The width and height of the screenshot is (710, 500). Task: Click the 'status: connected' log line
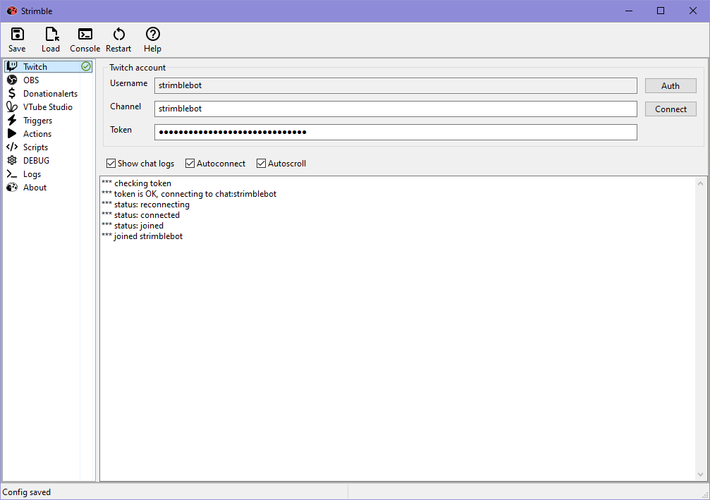(x=140, y=215)
